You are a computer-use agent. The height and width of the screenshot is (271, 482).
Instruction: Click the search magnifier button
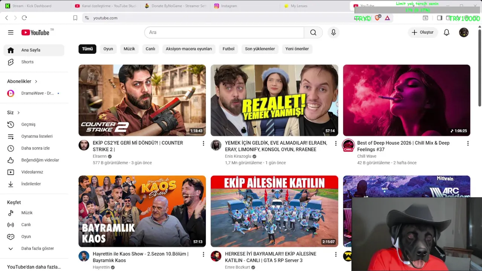pos(313,32)
